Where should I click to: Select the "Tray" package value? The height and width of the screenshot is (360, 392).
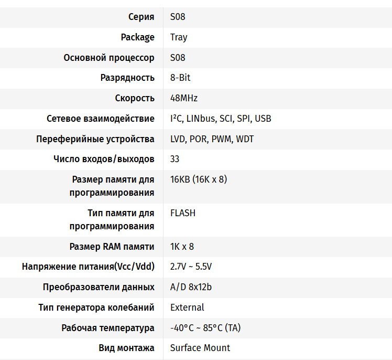coord(179,37)
